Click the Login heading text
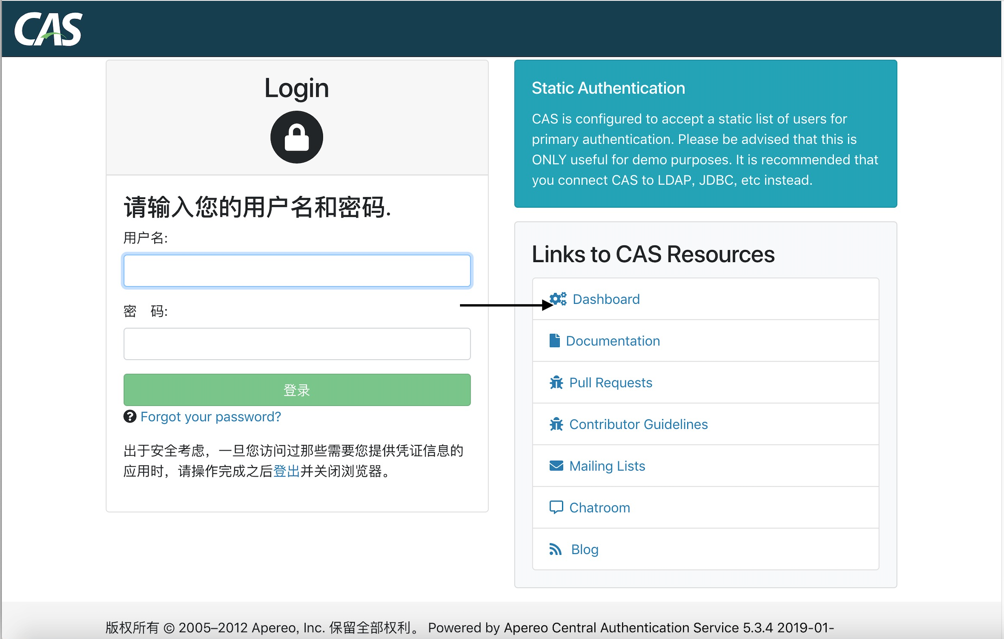 [x=296, y=88]
